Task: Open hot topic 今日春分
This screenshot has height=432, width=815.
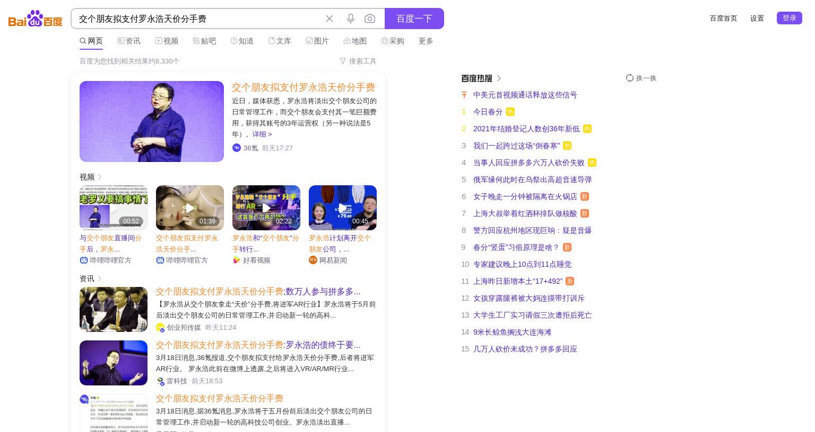Action: [488, 112]
